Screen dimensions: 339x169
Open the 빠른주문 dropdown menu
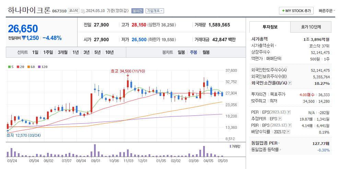(327, 11)
